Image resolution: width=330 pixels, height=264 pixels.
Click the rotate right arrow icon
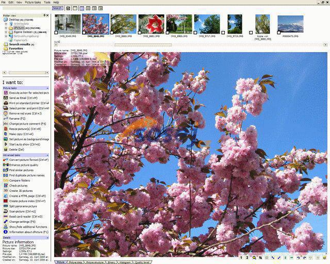point(305,258)
